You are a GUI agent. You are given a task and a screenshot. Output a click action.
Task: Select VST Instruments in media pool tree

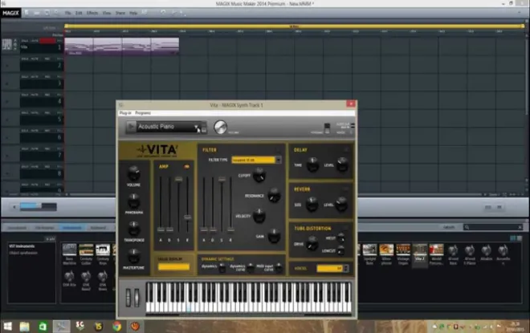(x=22, y=246)
